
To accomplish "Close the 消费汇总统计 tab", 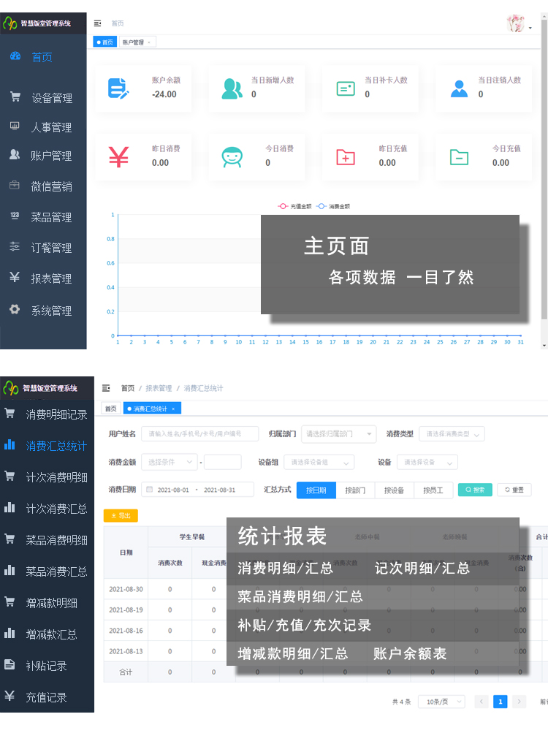I will pyautogui.click(x=174, y=409).
